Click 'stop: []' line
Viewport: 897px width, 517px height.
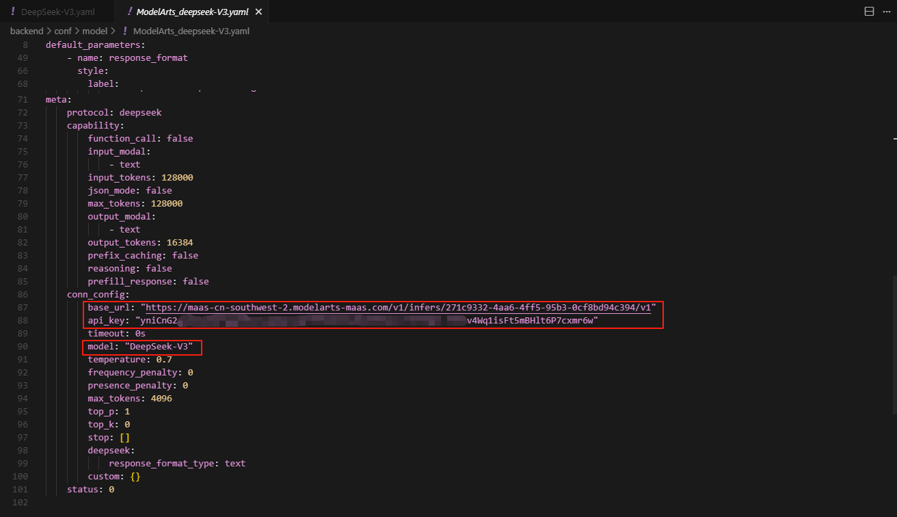[109, 437]
